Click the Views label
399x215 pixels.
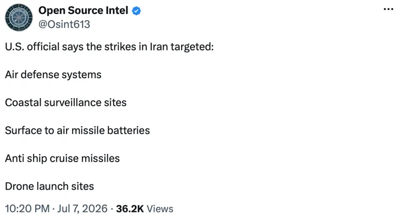coord(160,209)
